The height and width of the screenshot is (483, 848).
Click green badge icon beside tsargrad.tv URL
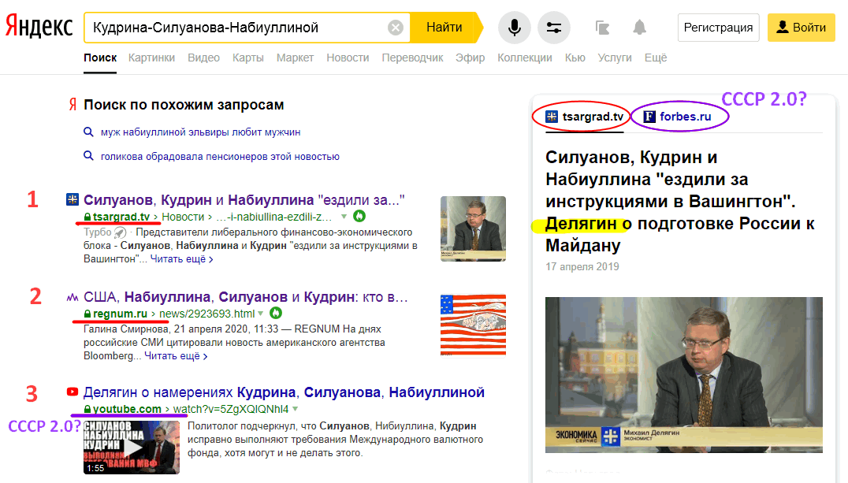(359, 216)
